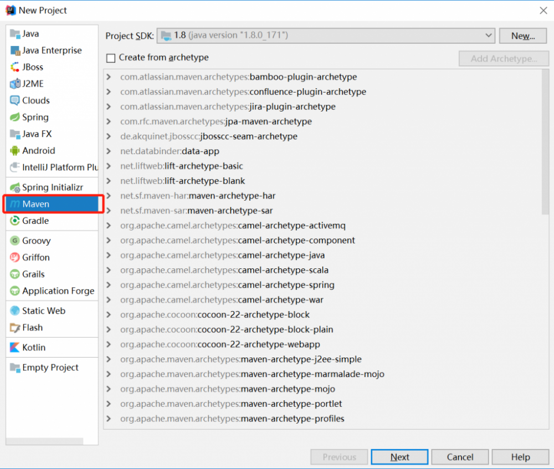Expand the jira-plugin-archetype entry
Screen dimensions: 554x469
(x=109, y=105)
